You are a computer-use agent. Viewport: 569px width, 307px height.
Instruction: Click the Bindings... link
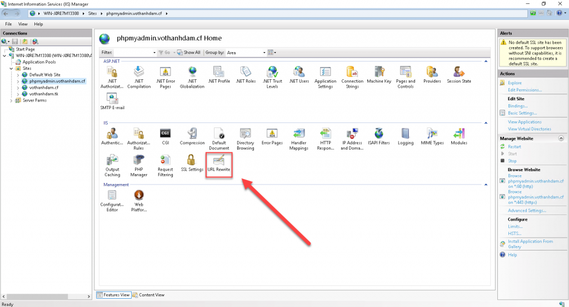click(517, 106)
